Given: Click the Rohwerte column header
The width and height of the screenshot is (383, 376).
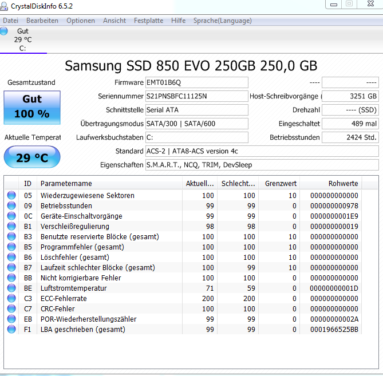Looking at the screenshot, I should (331, 183).
